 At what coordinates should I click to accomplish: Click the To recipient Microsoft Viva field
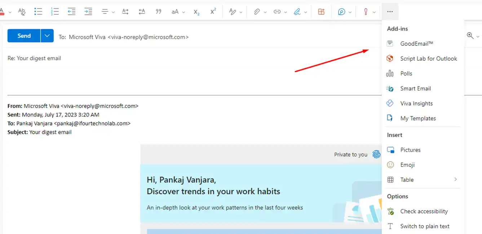tap(129, 37)
